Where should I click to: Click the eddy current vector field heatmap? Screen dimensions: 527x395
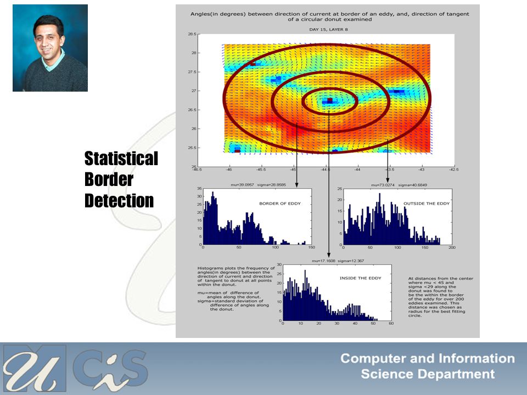(327, 98)
